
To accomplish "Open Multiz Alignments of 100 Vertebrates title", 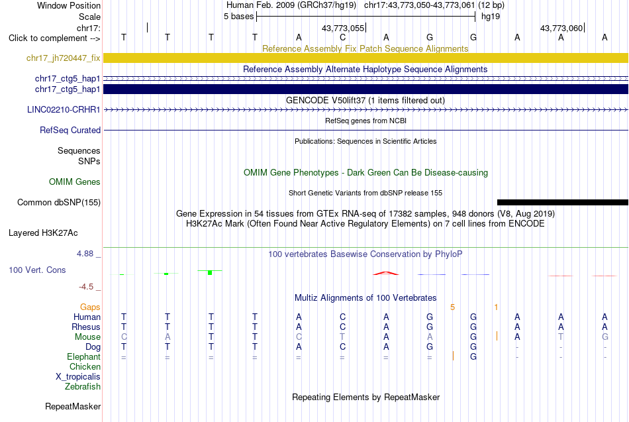I will click(365, 298).
